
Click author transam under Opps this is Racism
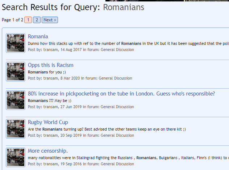[50, 78]
